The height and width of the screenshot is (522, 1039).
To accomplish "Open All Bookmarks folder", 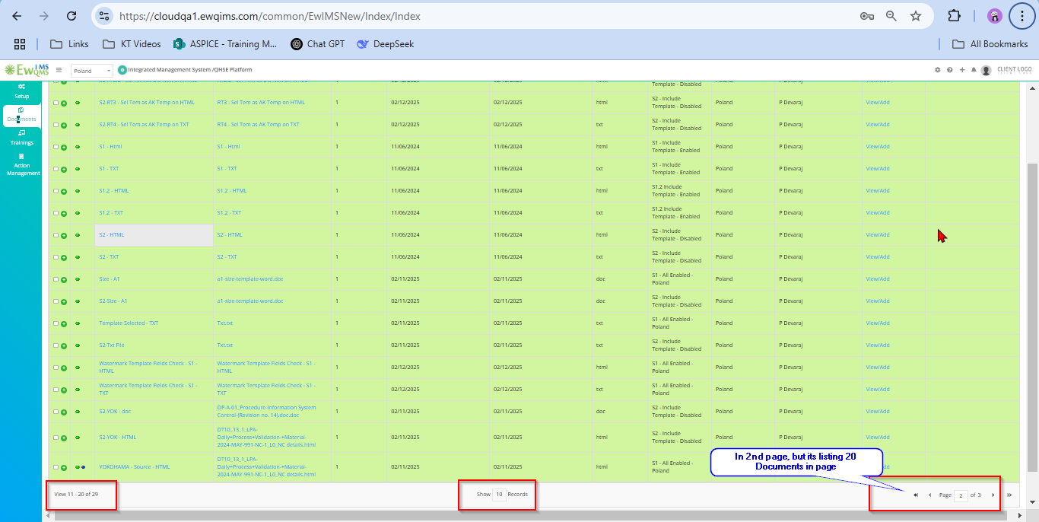I will (990, 44).
